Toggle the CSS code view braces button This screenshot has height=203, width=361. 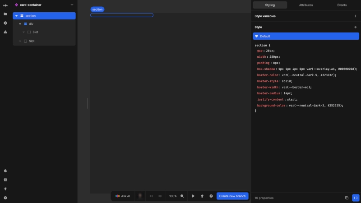pos(356,198)
